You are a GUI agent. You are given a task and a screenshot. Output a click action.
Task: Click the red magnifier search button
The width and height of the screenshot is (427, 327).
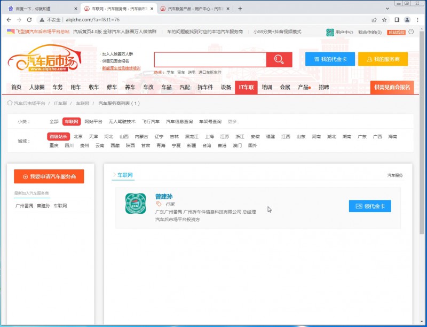279,59
